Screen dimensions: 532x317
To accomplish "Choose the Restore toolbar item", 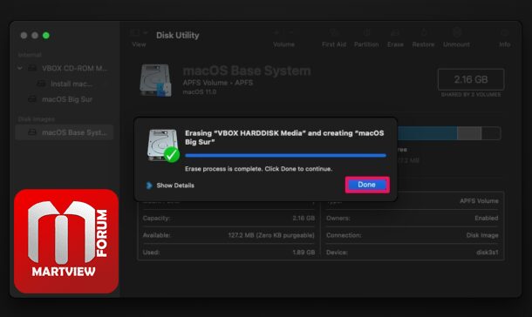I will [x=423, y=37].
